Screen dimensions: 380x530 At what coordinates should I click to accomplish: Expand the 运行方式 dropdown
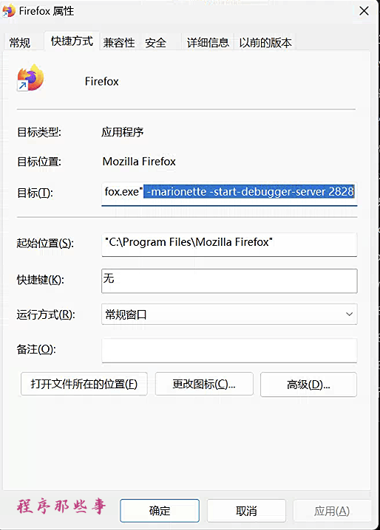point(229,314)
